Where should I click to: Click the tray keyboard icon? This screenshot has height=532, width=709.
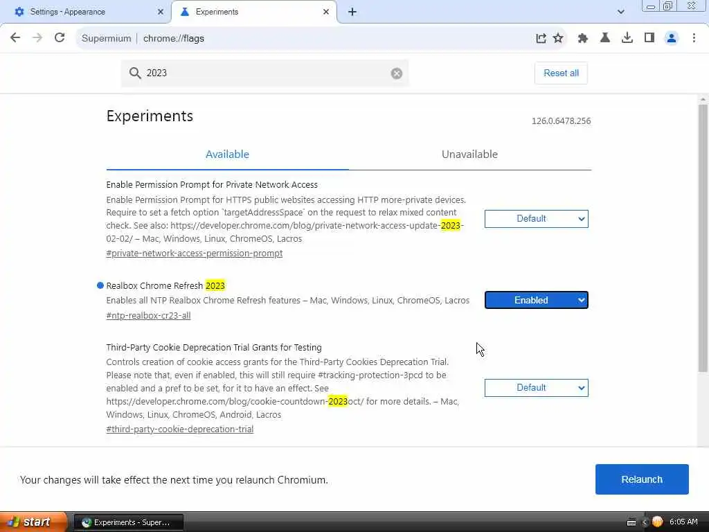tap(631, 522)
